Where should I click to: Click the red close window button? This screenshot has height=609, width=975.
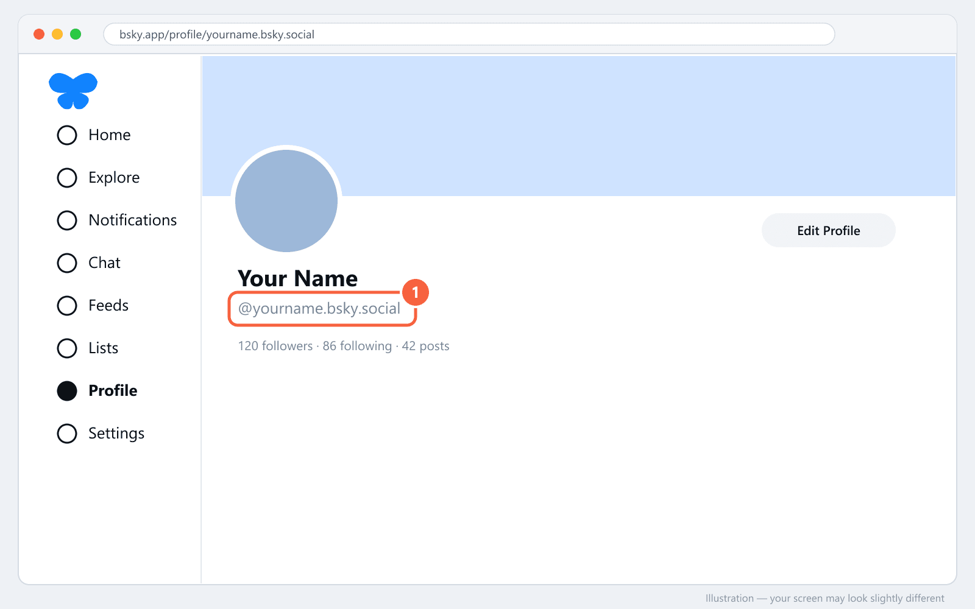click(x=39, y=34)
